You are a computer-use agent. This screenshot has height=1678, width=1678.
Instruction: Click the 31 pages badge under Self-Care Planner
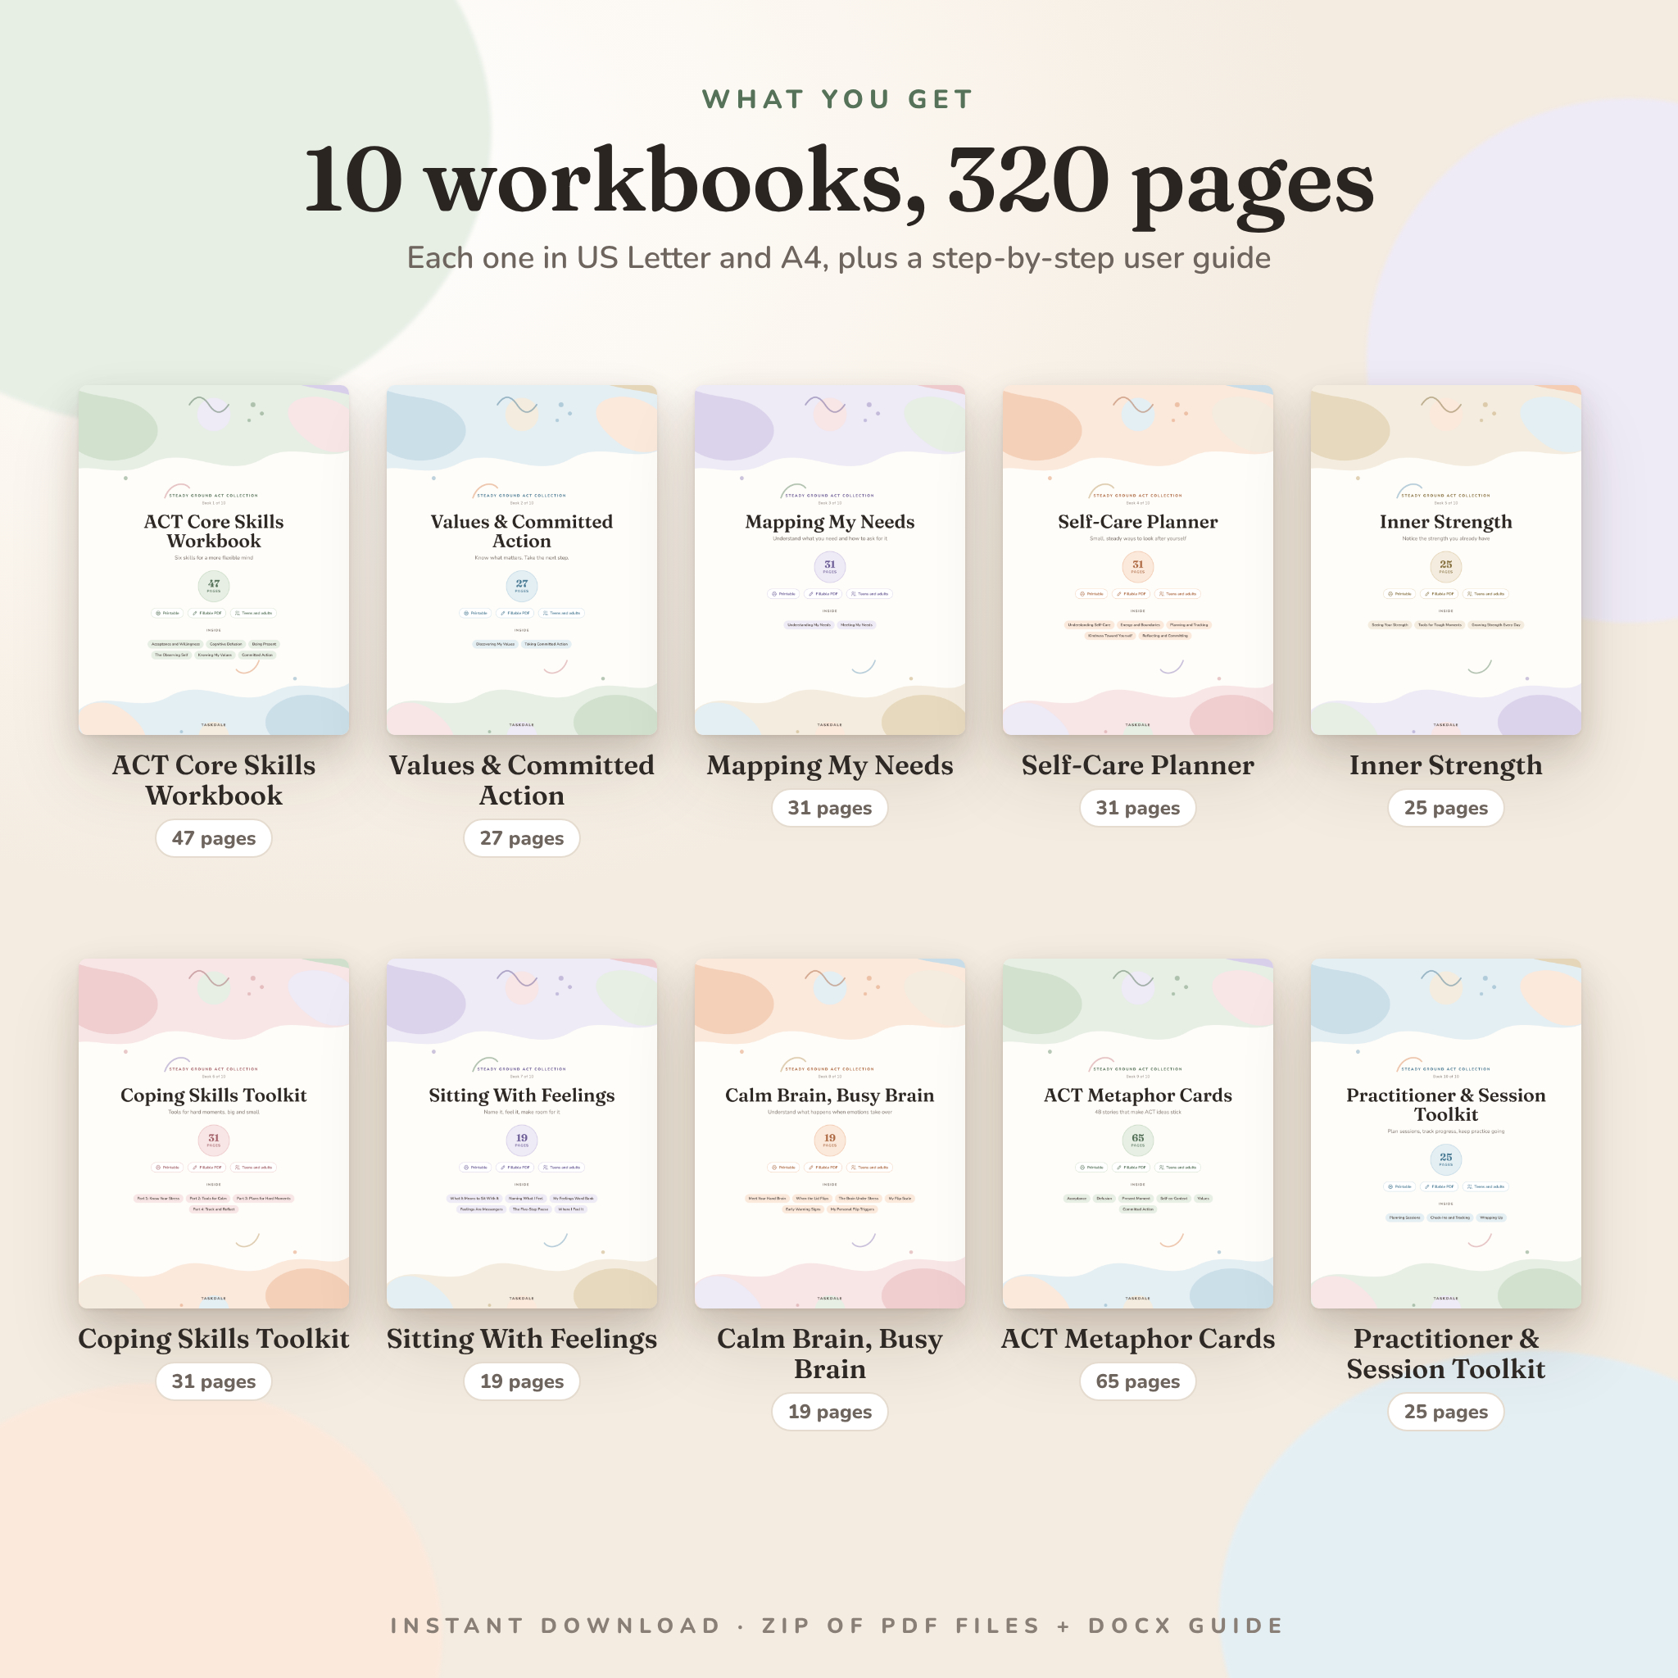click(1138, 808)
